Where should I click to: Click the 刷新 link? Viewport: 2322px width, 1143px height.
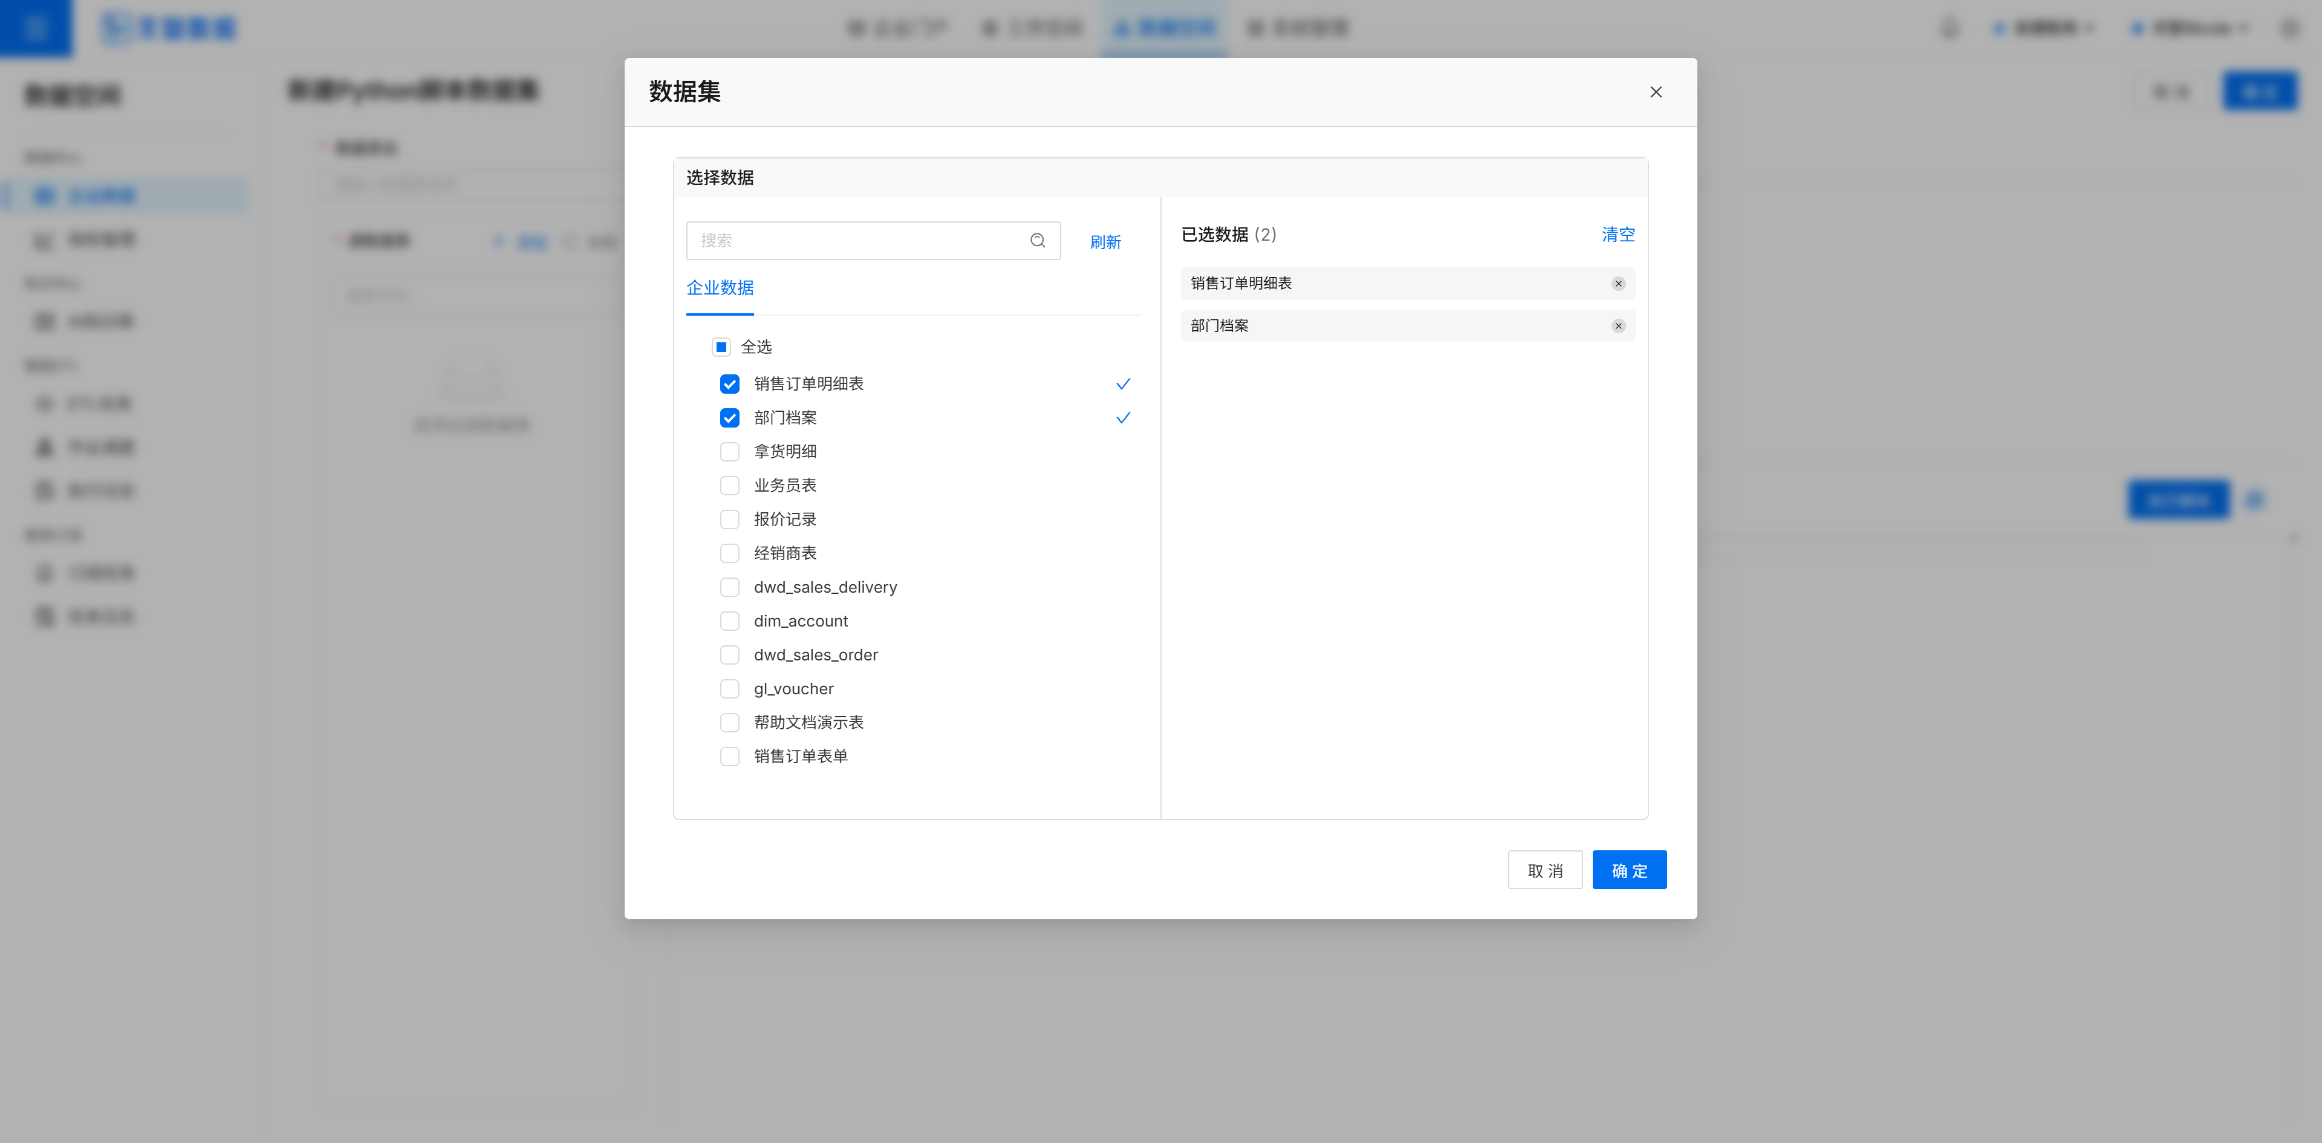point(1105,243)
